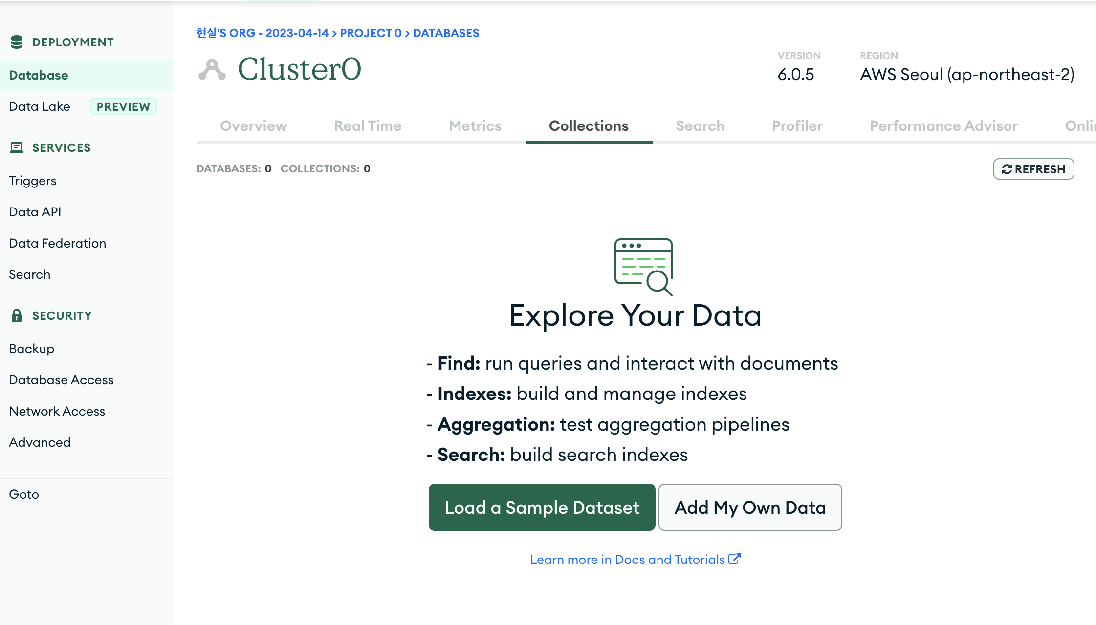
Task: Open Learn more in Docs and Tutorials
Action: 636,560
